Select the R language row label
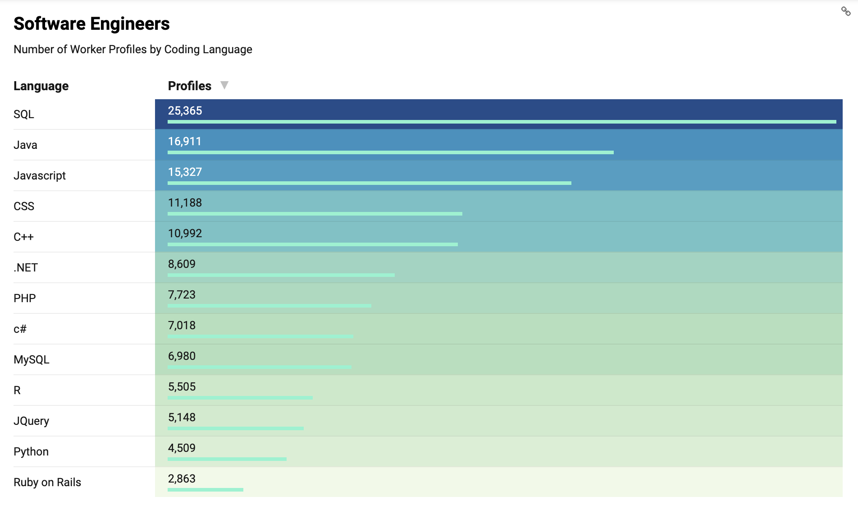The width and height of the screenshot is (858, 506). [17, 391]
